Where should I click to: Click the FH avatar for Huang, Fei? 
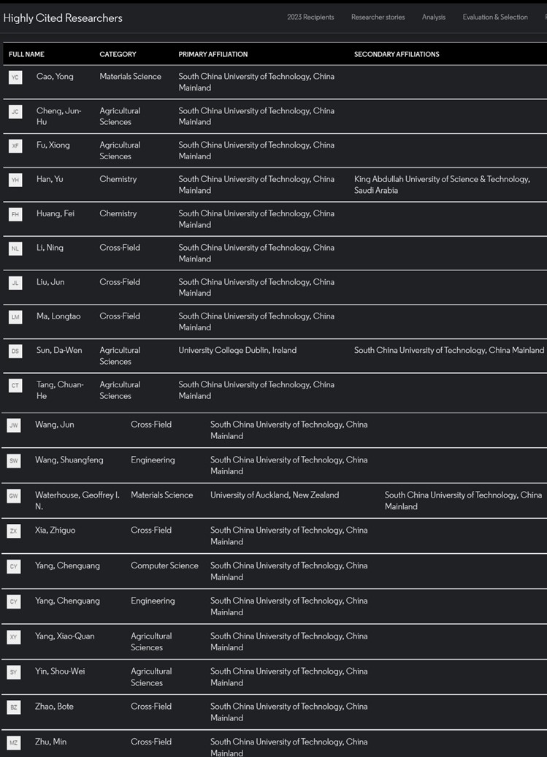tap(15, 214)
